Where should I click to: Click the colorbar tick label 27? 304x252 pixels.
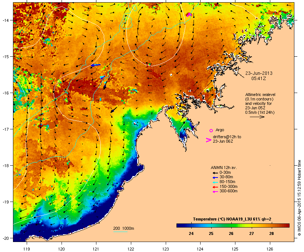click(x=251, y=233)
